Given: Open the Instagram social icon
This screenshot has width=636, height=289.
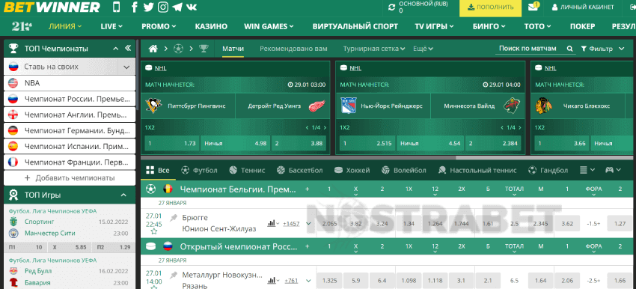Looking at the screenshot, I should coord(163,7).
